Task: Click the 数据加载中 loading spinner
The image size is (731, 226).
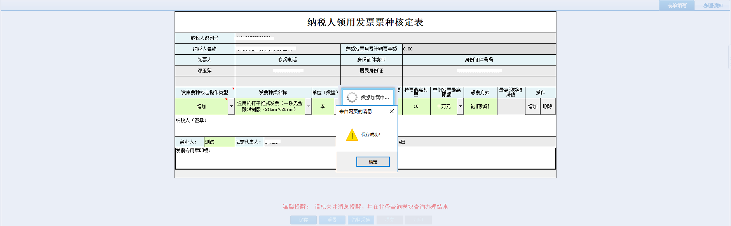Action: [x=352, y=97]
